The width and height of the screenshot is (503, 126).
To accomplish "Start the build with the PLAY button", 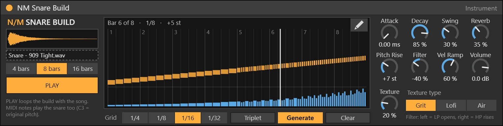I will pos(52,86).
